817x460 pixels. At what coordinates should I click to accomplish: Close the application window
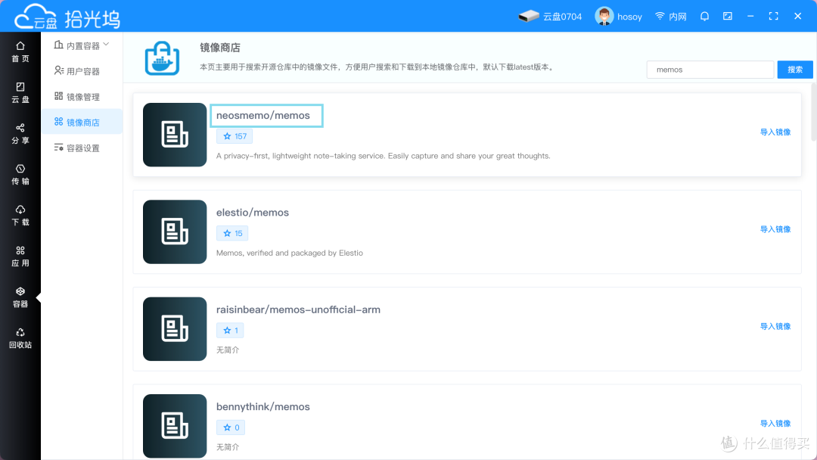[798, 16]
